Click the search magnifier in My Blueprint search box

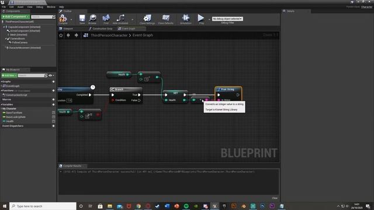46,75
